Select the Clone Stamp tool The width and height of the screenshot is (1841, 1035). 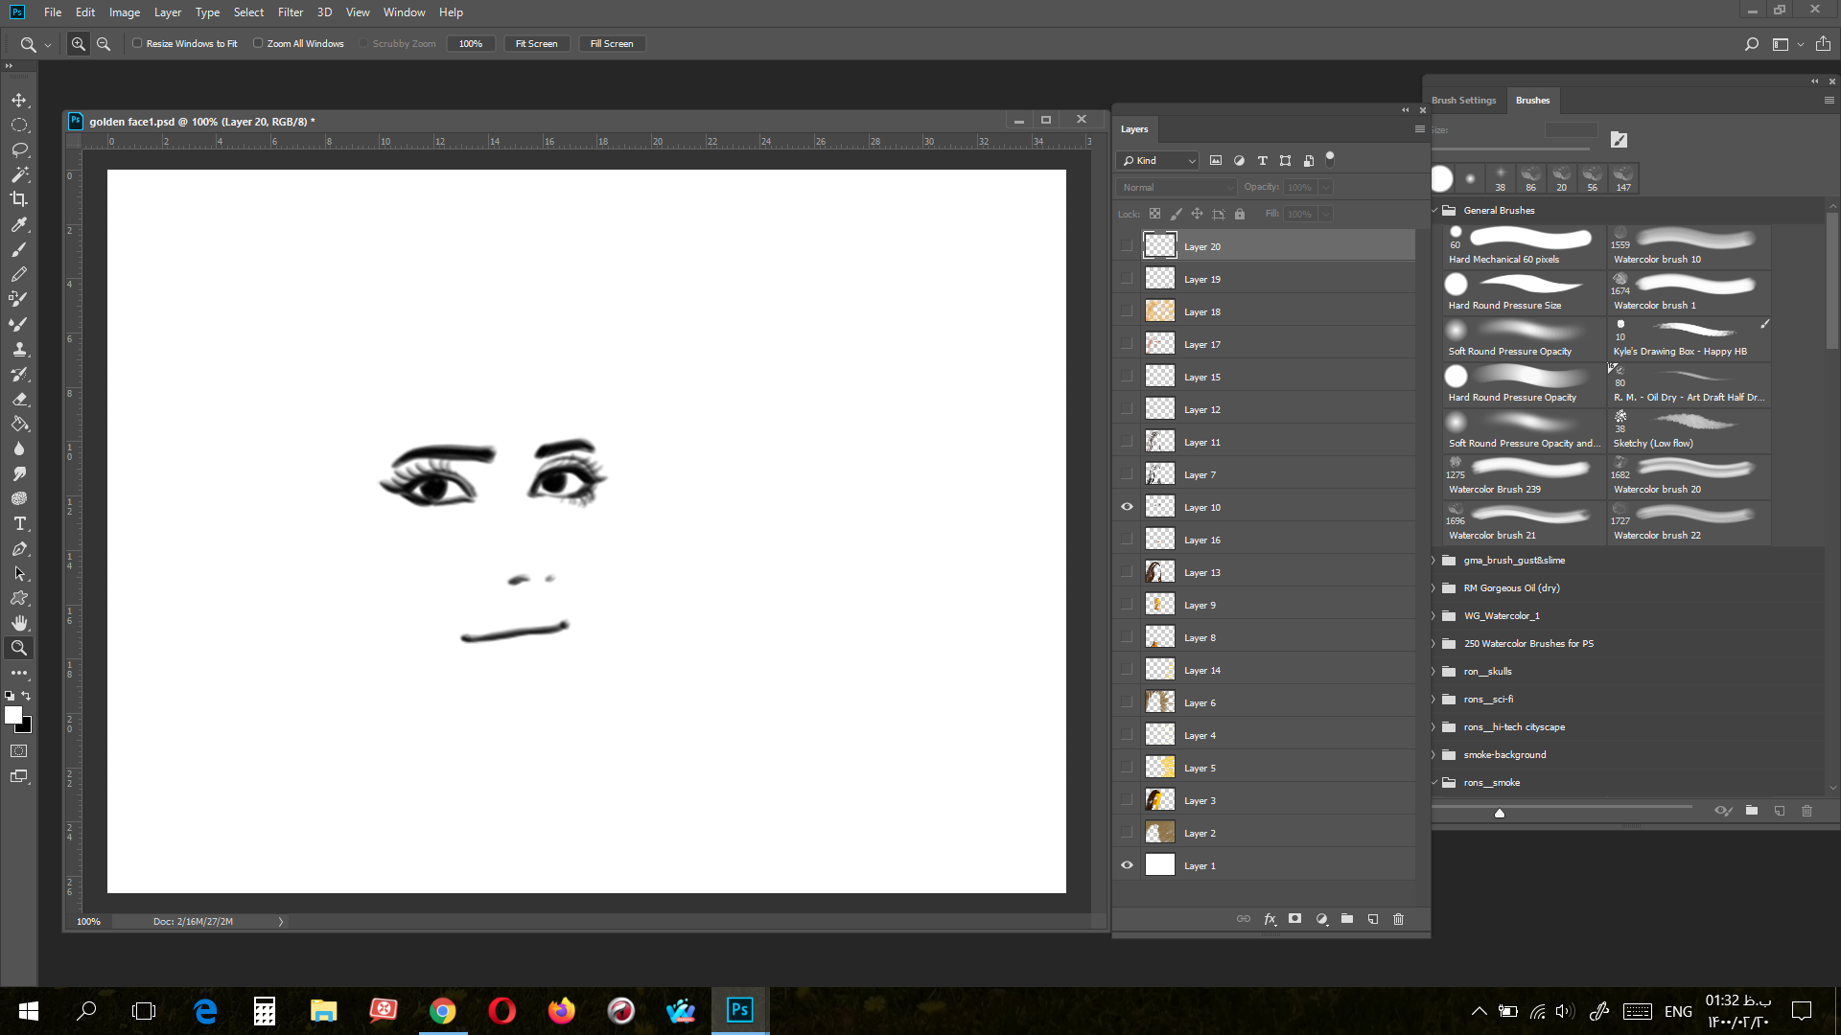tap(19, 349)
